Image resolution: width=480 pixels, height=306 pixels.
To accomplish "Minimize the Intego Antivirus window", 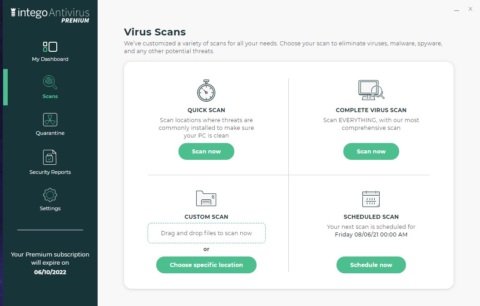I will (x=456, y=9).
